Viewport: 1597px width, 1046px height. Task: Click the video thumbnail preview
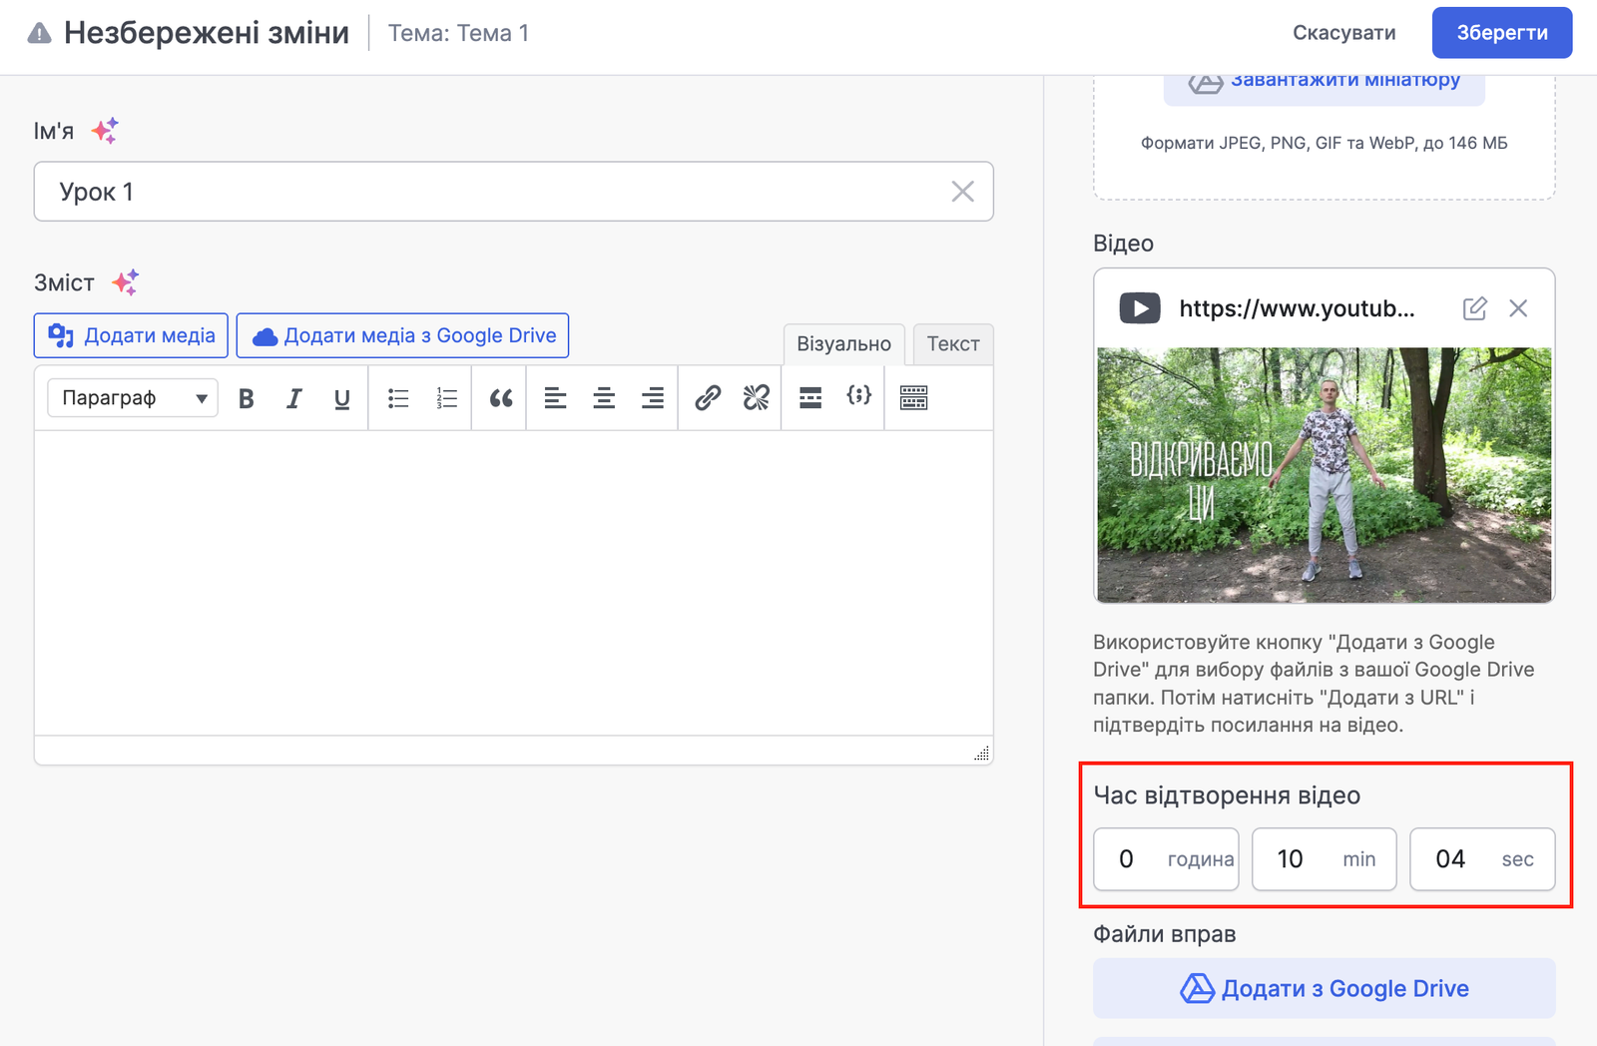pos(1325,475)
